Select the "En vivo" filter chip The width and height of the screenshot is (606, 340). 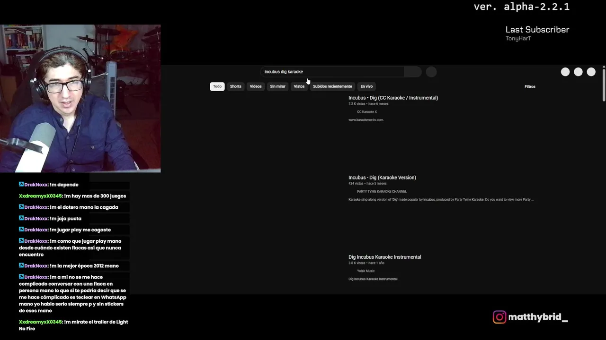(x=366, y=86)
